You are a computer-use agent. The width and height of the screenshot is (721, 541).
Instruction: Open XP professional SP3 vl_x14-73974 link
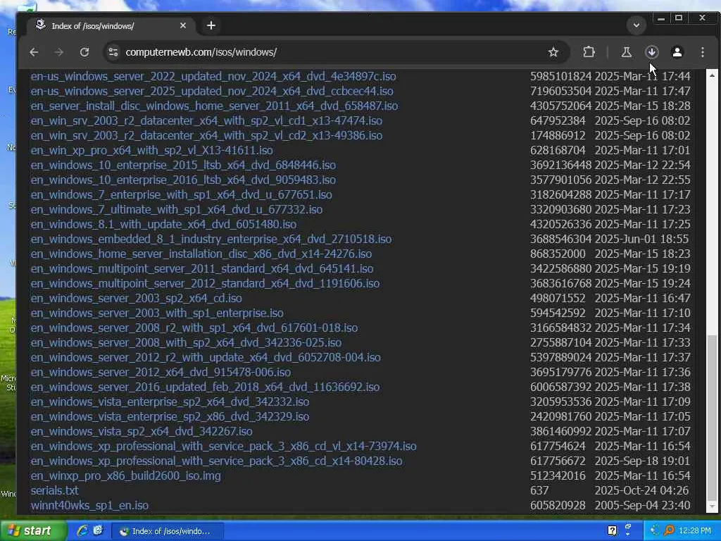(223, 446)
